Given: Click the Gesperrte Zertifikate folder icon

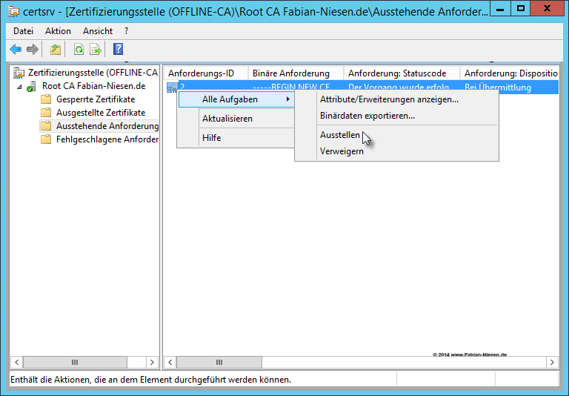Looking at the screenshot, I should [x=46, y=99].
